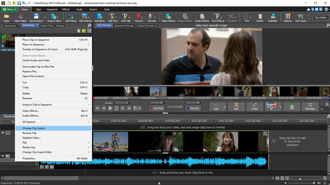This screenshot has height=185, width=330.
Task: Click the Add Objects icon
Action: 85,18
